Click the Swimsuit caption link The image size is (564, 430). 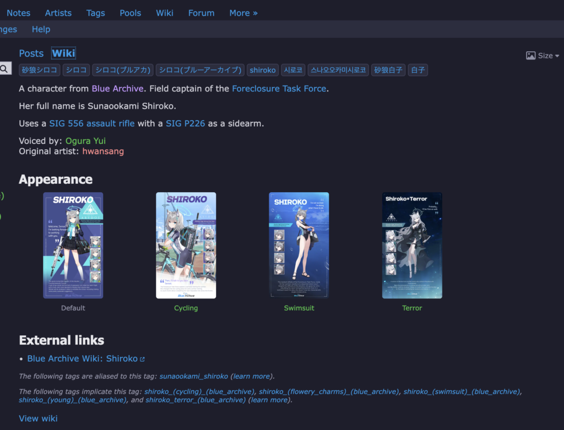[x=299, y=308]
